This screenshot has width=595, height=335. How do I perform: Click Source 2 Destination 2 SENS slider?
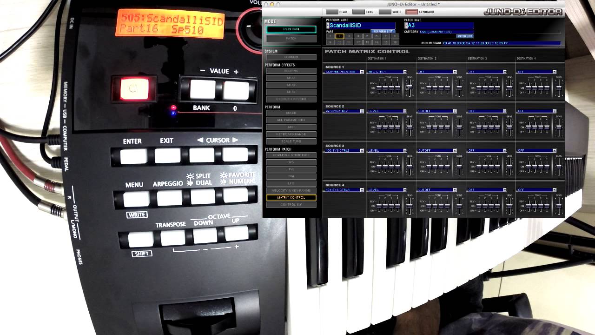[x=459, y=127]
